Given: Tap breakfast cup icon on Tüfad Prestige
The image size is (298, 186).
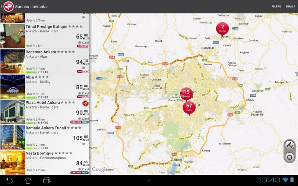Looking at the screenshot, I should 80,42.
